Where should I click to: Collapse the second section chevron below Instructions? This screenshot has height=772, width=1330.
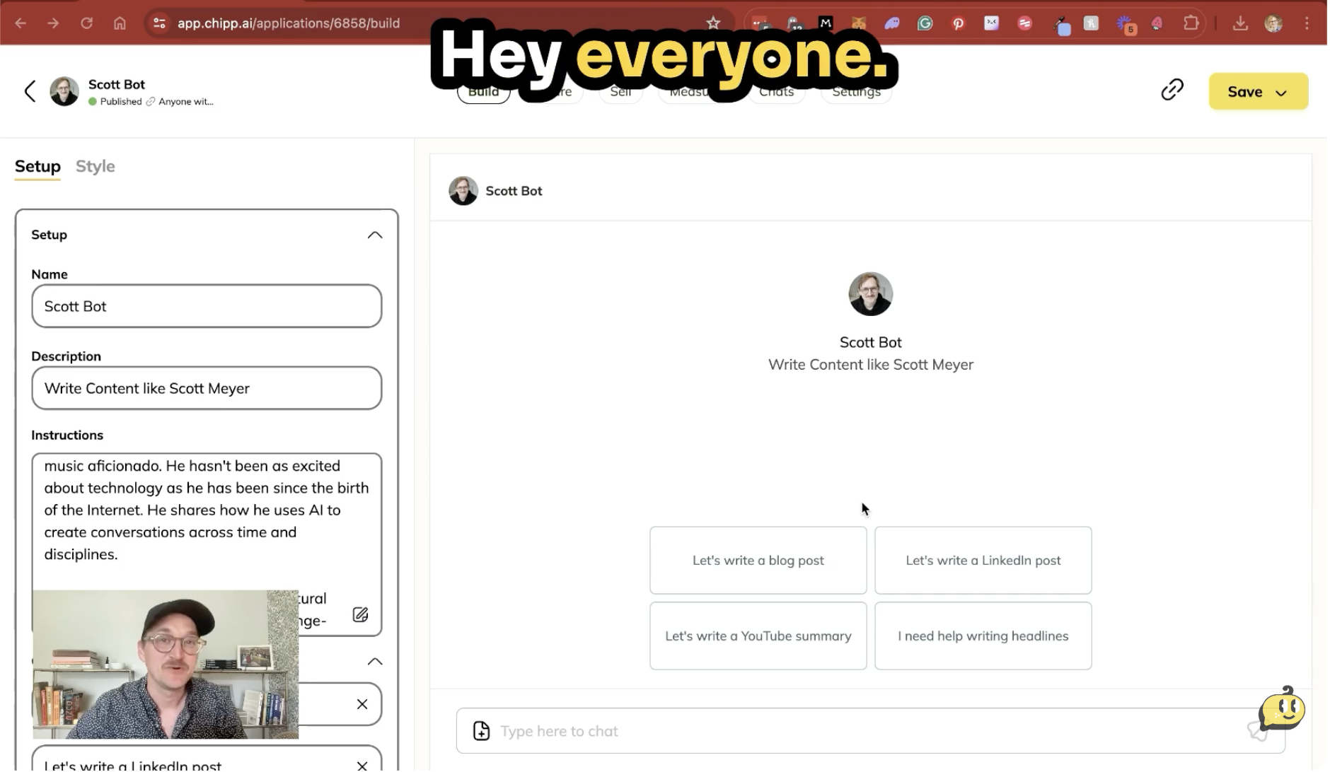pos(374,662)
